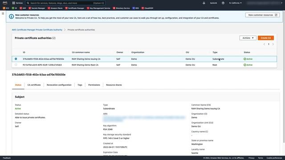The width and height of the screenshot is (285, 160).
Task: Open Directory Service bookmark shortcut
Action: [121, 8]
